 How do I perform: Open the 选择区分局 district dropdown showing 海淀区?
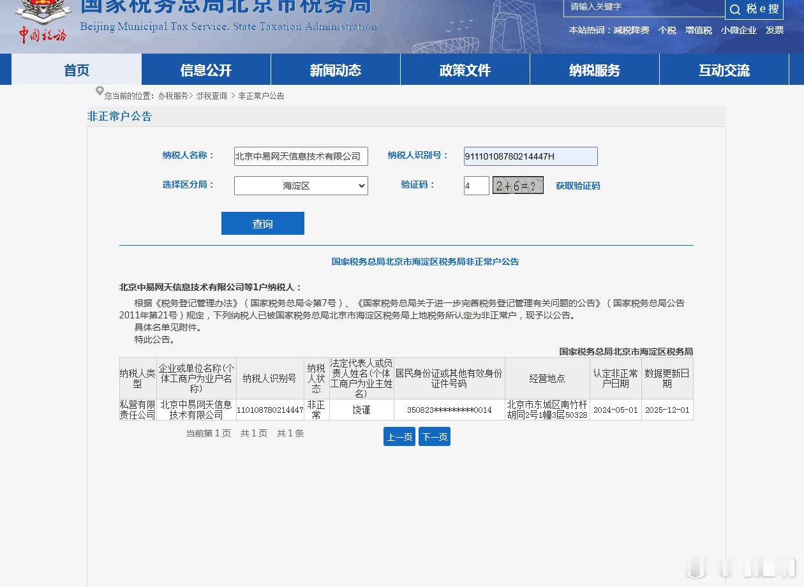[x=301, y=185]
